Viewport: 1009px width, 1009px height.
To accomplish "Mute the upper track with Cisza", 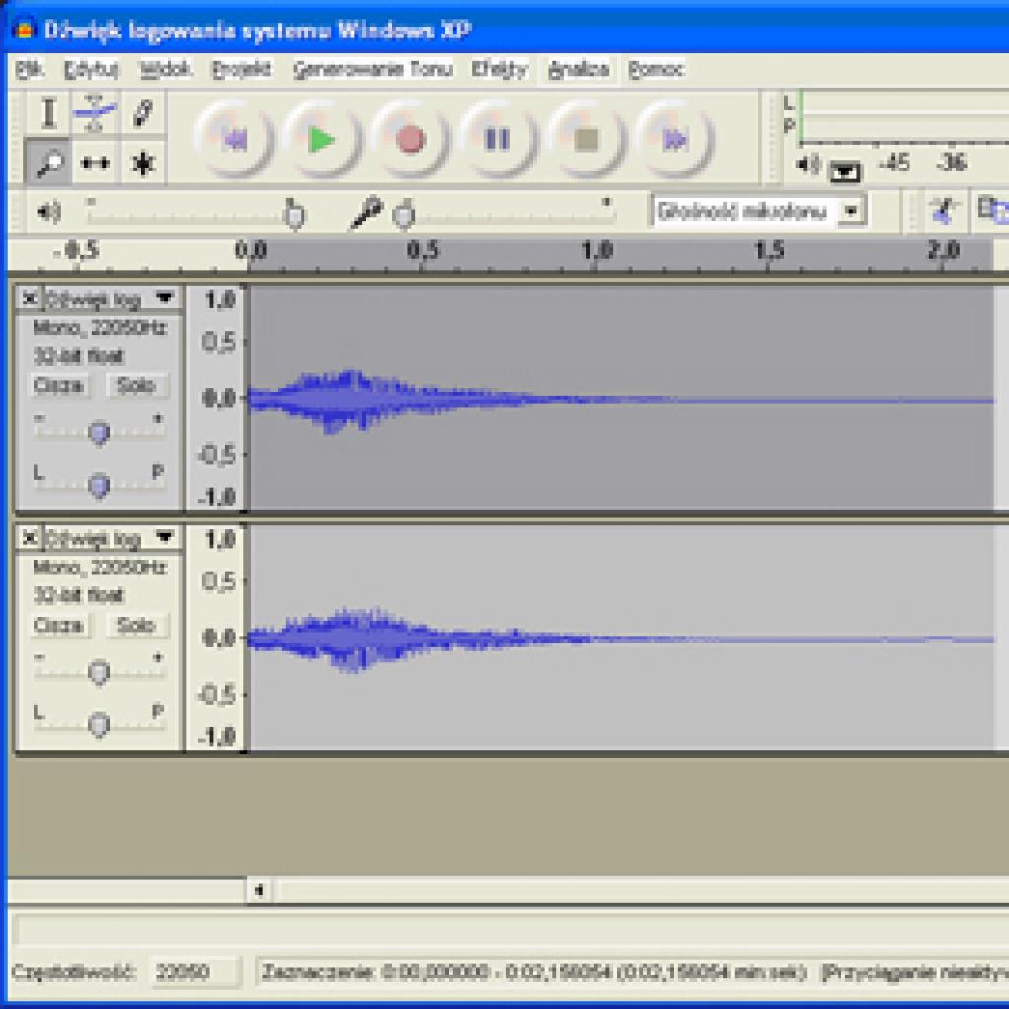I will [x=58, y=385].
